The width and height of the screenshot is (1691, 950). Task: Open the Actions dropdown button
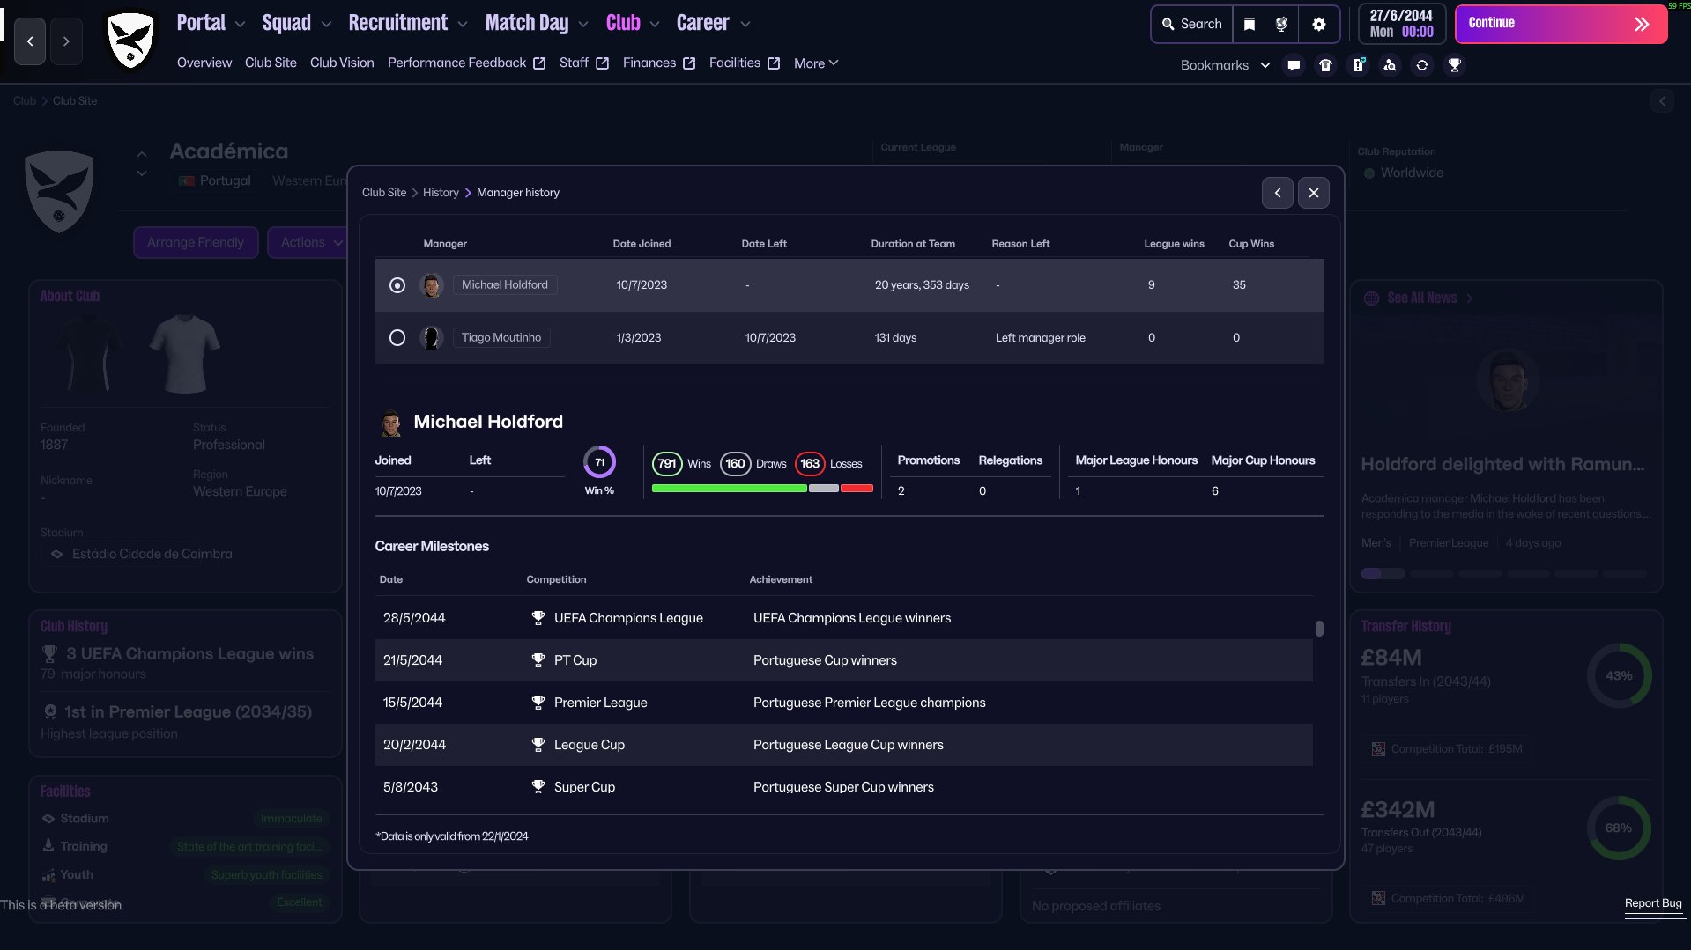[x=311, y=243]
